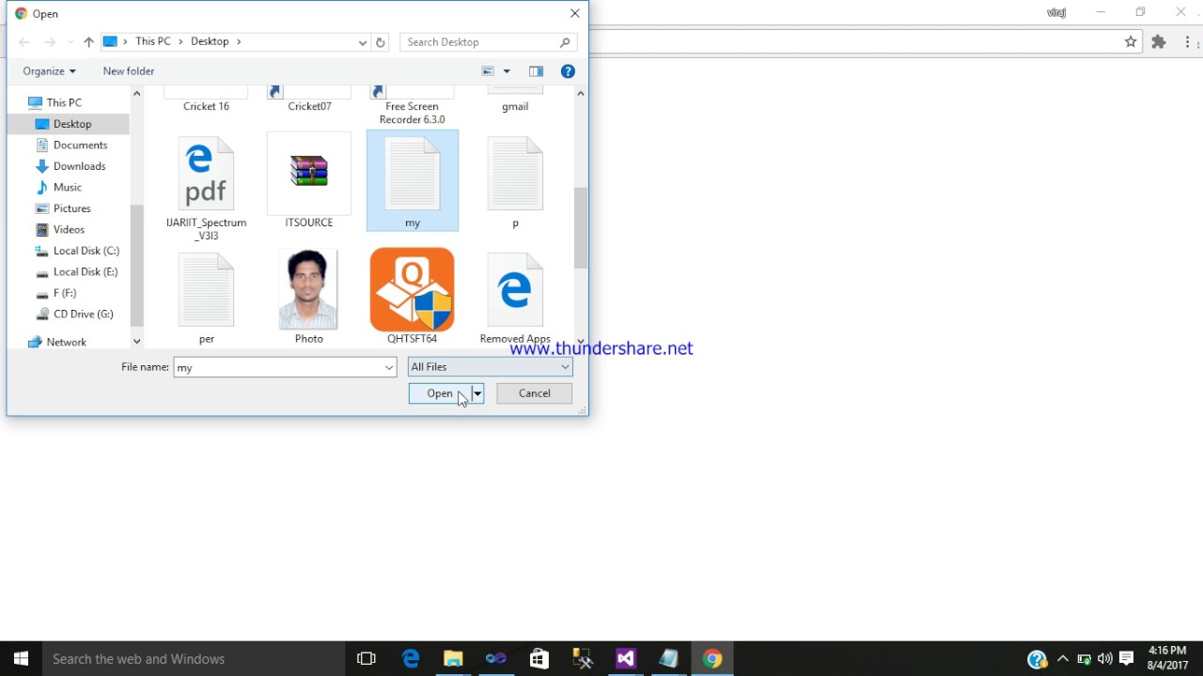Toggle the preview pane
1203x676 pixels.
tap(536, 71)
